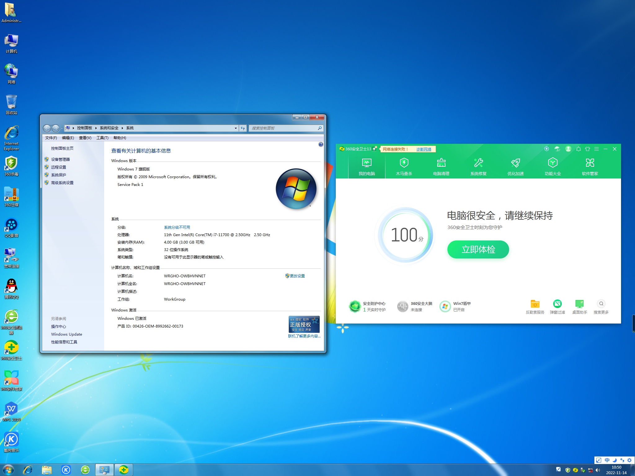Select the 回收站 desktop icon
The width and height of the screenshot is (635, 476).
[x=11, y=104]
